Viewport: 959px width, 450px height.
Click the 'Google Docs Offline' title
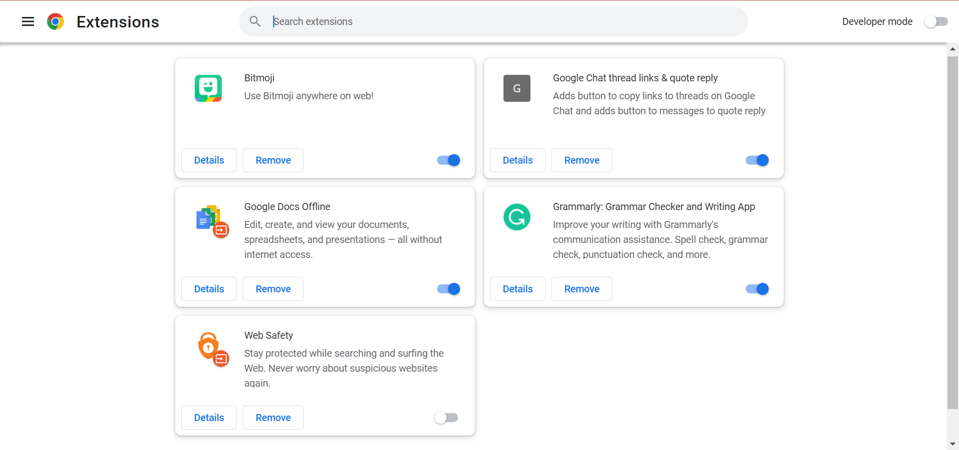tap(287, 207)
